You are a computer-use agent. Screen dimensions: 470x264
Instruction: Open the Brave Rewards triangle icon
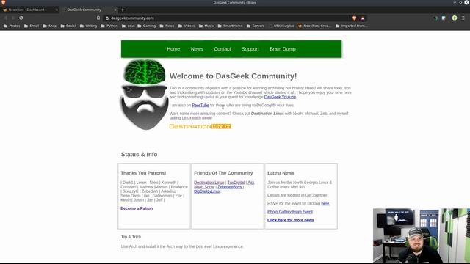[x=362, y=18]
